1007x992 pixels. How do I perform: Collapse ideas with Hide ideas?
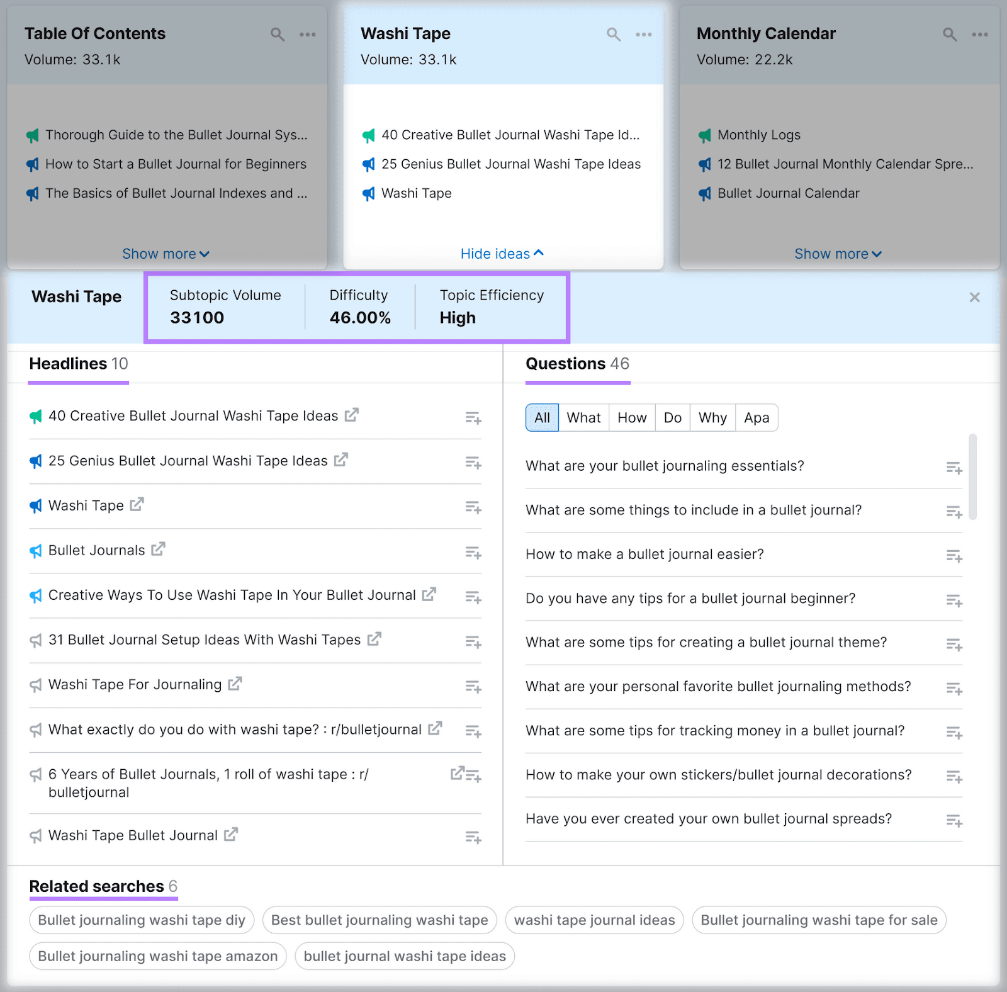point(502,254)
